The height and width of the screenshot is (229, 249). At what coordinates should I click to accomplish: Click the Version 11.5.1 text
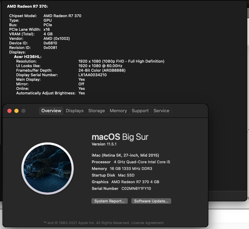pyautogui.click(x=104, y=144)
